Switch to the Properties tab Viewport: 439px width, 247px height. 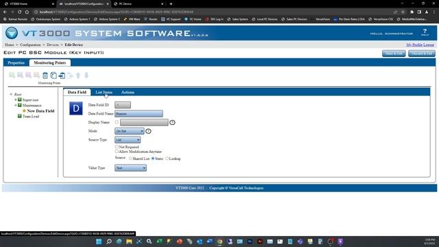click(x=16, y=62)
